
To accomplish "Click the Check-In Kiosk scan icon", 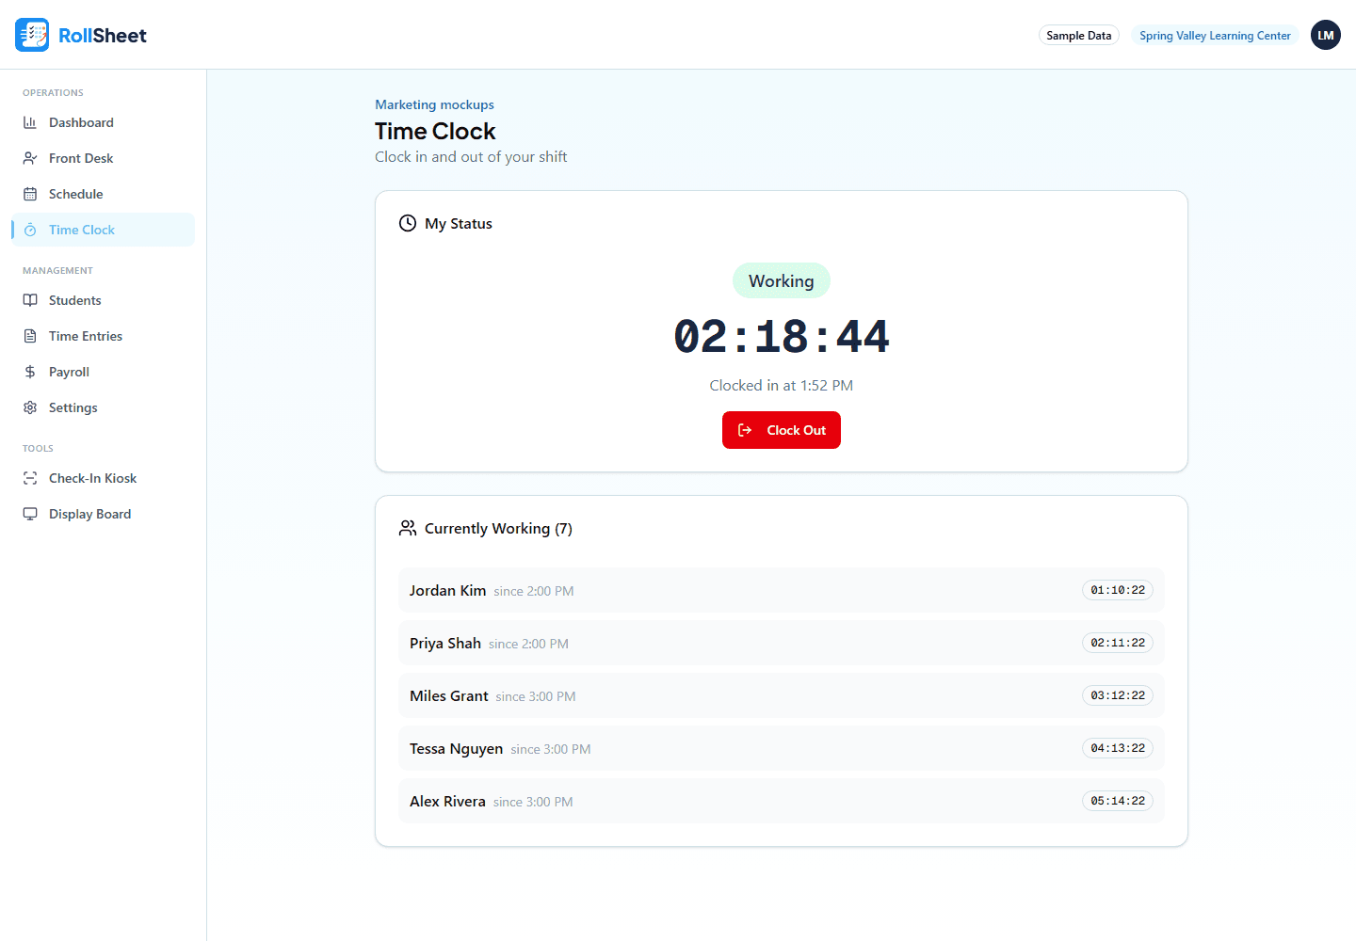I will tap(30, 478).
